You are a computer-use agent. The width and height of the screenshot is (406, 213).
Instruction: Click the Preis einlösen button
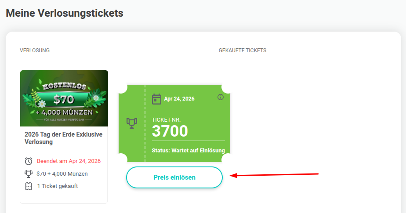pos(174,177)
